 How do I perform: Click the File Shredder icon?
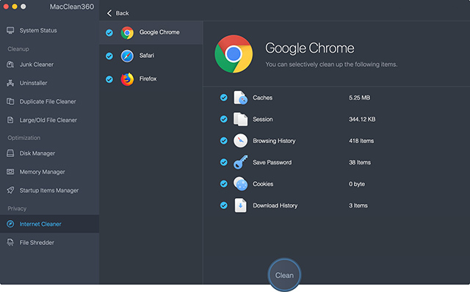[10, 243]
